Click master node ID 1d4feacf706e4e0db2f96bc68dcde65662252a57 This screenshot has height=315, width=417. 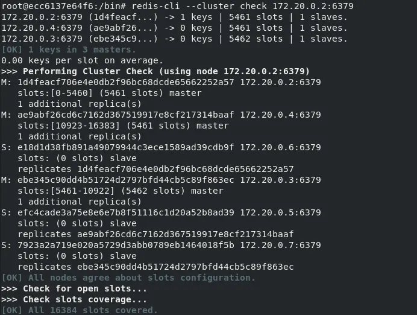tap(126, 82)
